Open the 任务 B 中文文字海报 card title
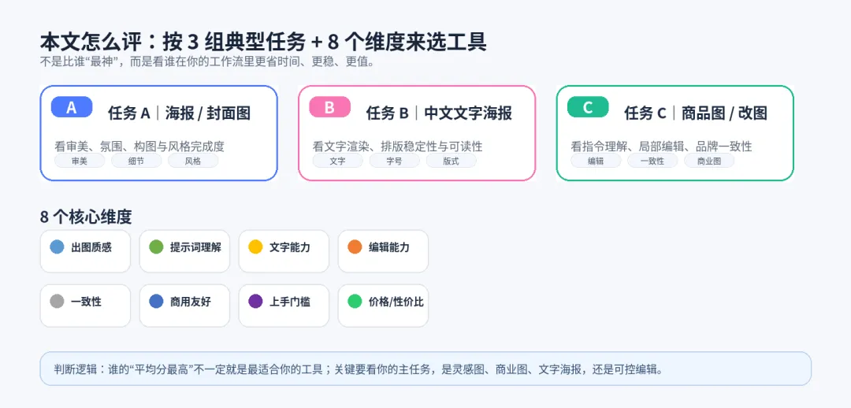Viewport: 851px width, 408px height. click(x=439, y=113)
